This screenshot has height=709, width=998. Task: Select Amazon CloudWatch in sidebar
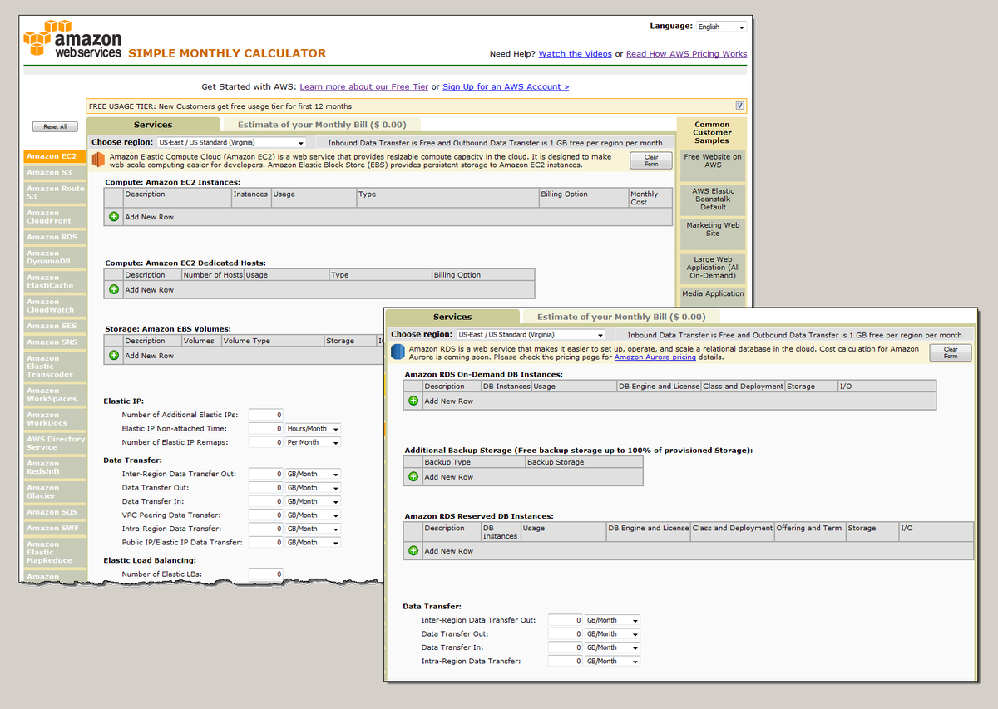[55, 306]
